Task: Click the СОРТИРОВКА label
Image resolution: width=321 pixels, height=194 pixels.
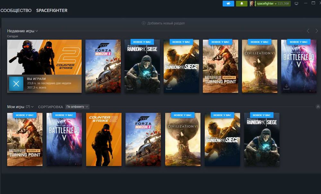Action: pos(50,107)
